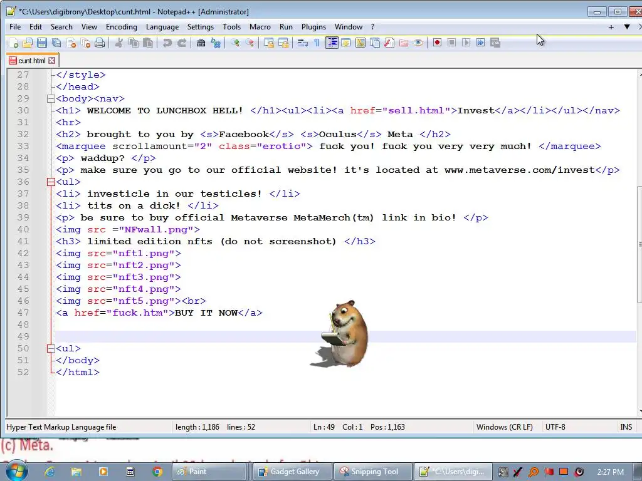Collapse the body fold on line 29

[x=51, y=98]
